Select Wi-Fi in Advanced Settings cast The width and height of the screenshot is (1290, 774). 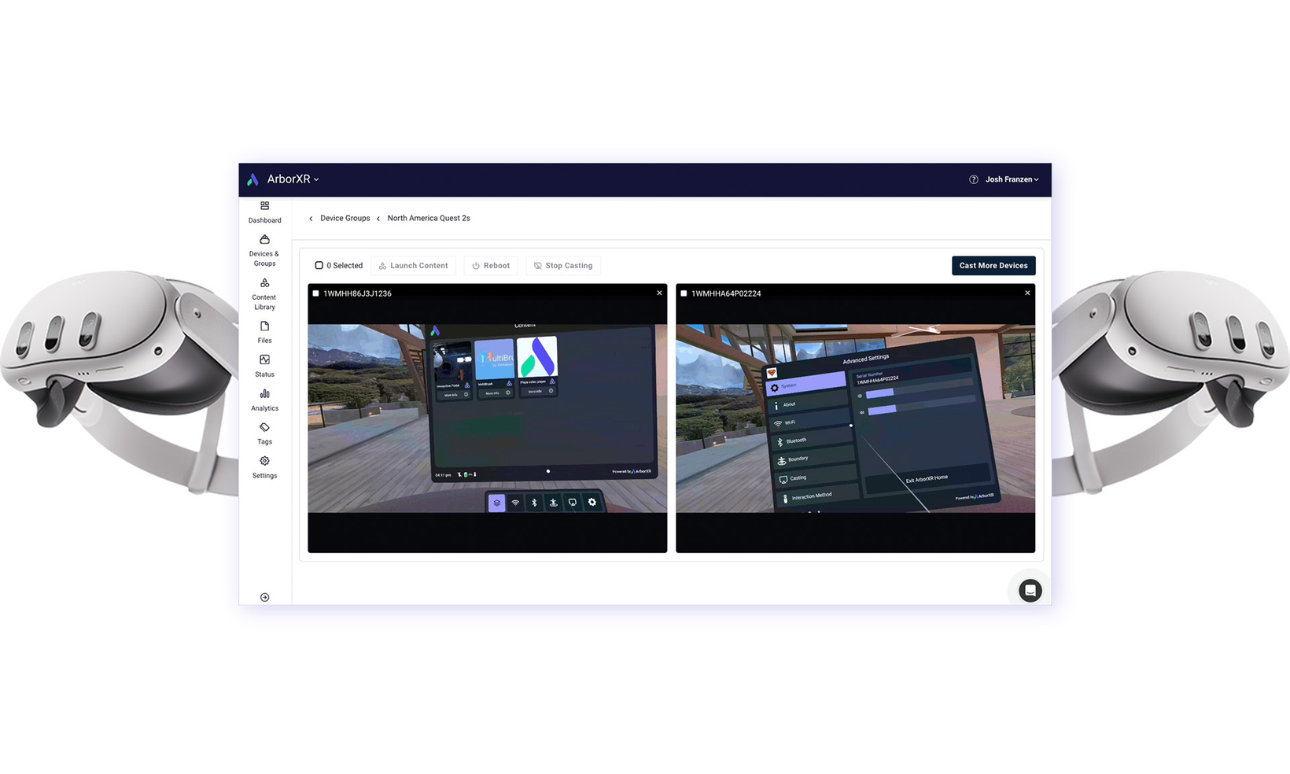coord(809,422)
